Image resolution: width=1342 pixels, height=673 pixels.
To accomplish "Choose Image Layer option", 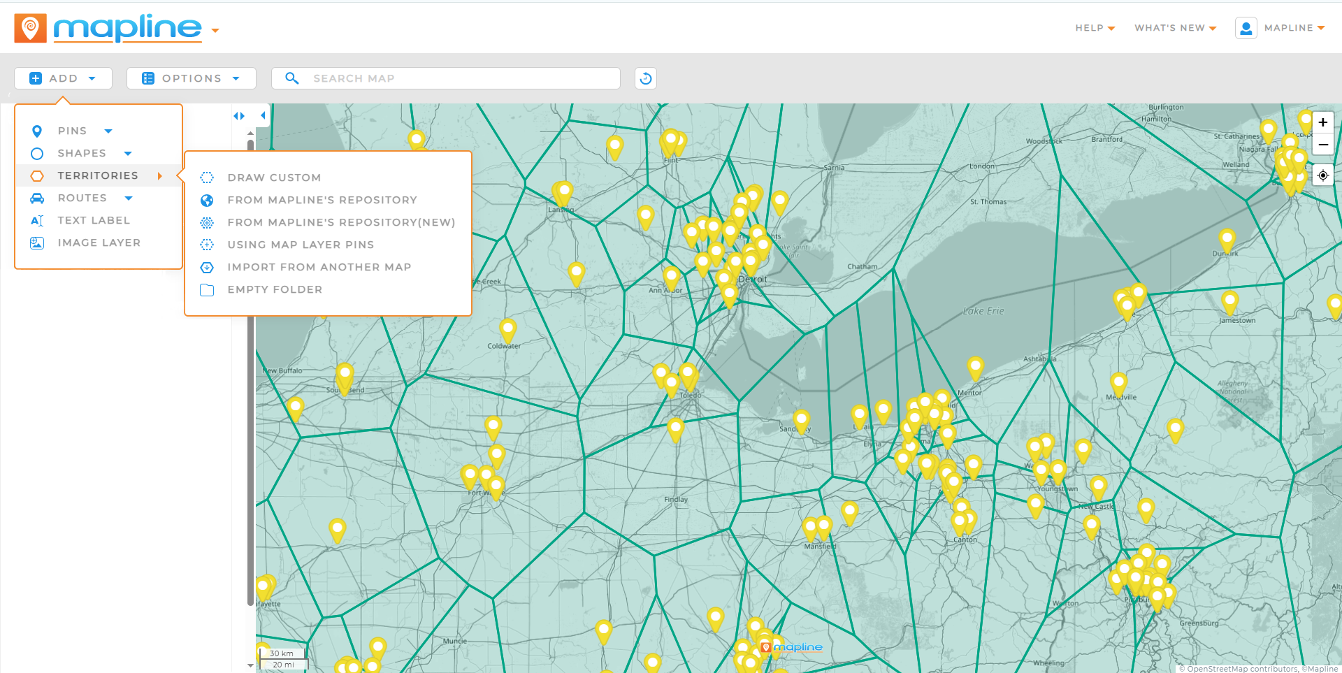I will click(x=99, y=243).
